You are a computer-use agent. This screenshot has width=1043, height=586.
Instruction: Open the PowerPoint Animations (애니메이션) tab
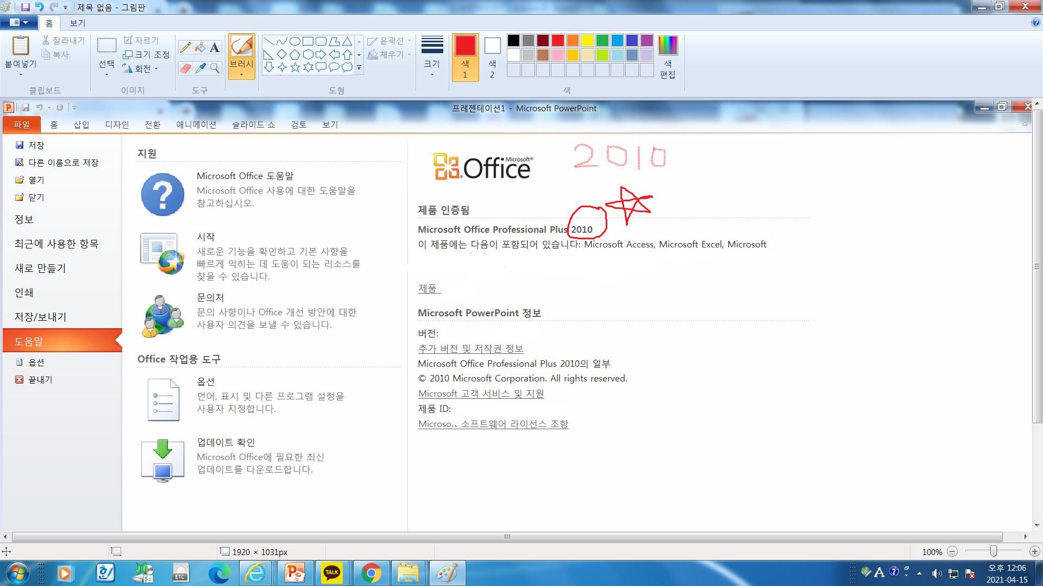pyautogui.click(x=196, y=124)
